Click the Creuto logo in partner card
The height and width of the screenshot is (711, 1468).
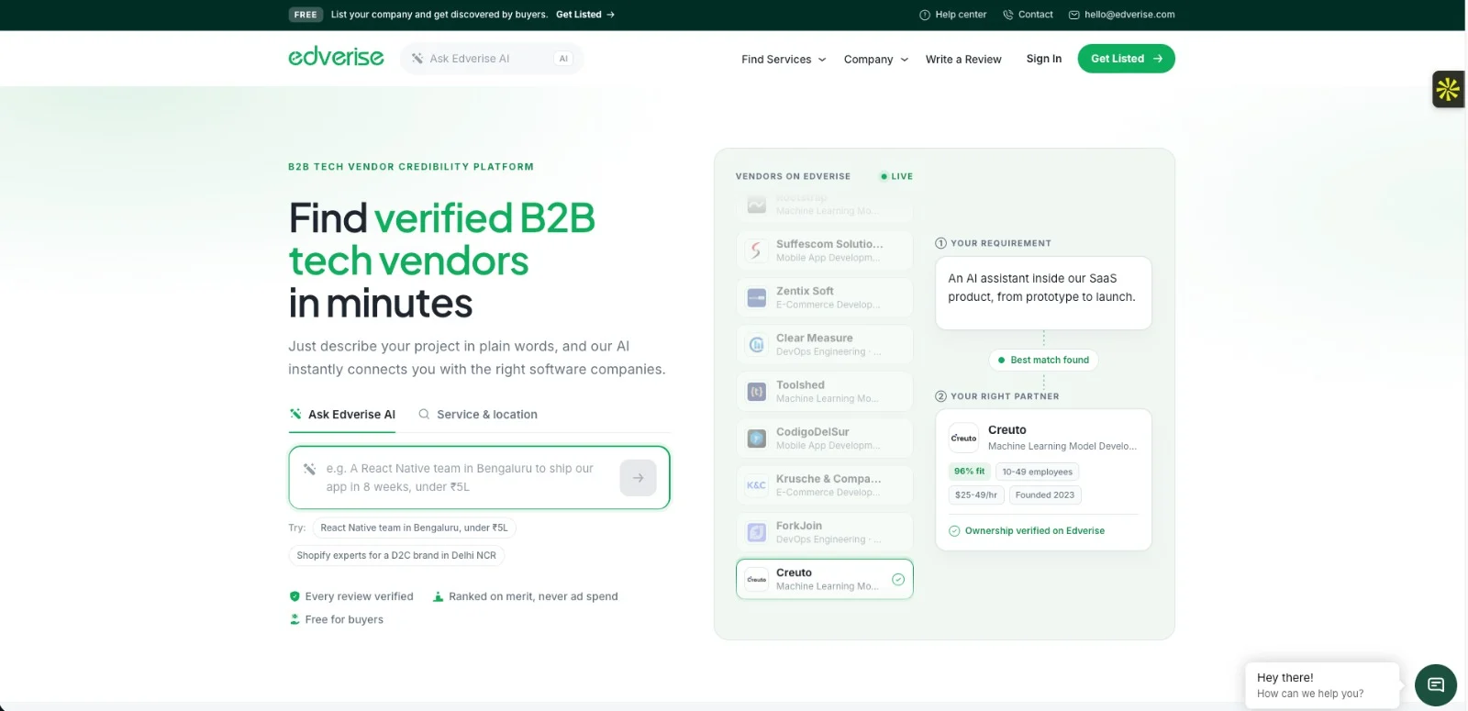[963, 438]
